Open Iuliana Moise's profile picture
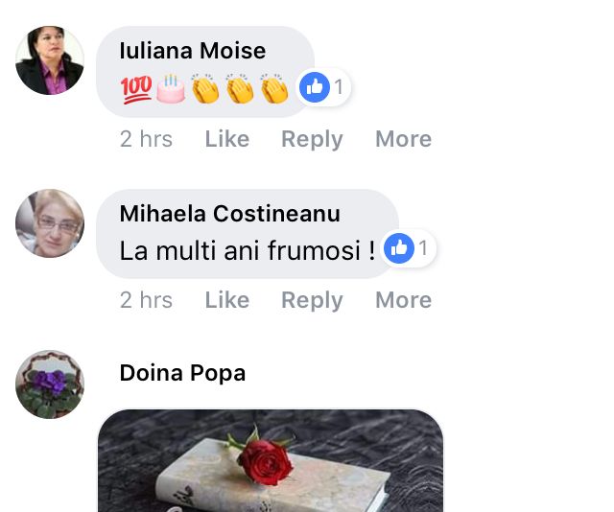The height and width of the screenshot is (512, 614). click(50, 60)
